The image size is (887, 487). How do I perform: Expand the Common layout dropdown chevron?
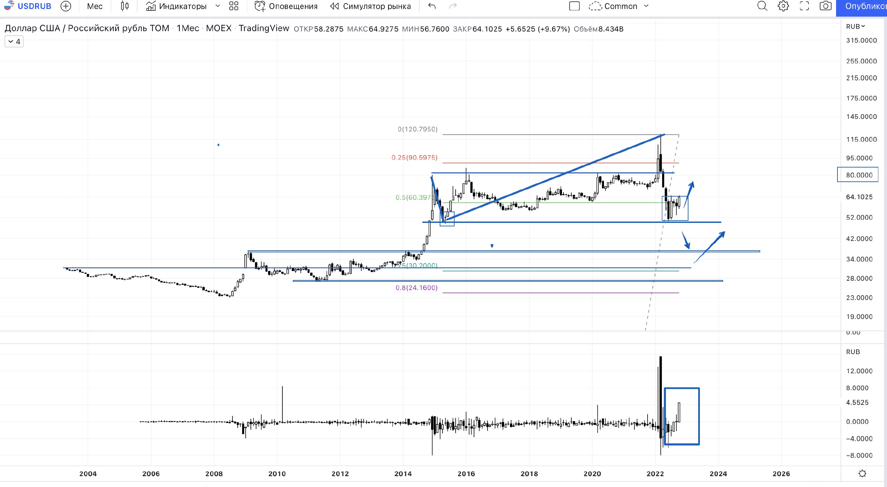pos(646,6)
